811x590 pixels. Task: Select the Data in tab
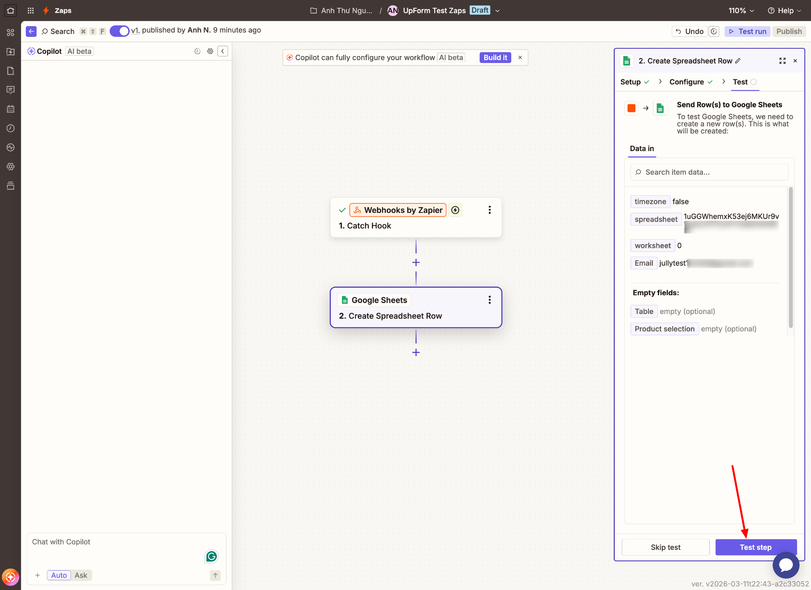coord(642,149)
